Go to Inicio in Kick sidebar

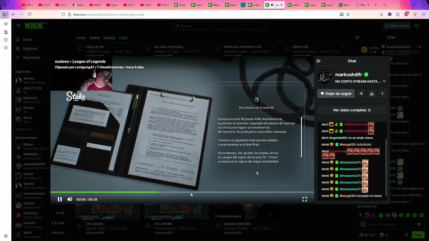tap(27, 39)
